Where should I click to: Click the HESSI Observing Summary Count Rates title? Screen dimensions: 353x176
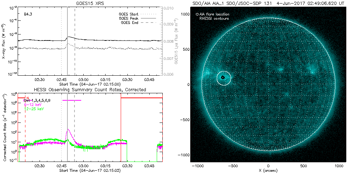pos(84,90)
